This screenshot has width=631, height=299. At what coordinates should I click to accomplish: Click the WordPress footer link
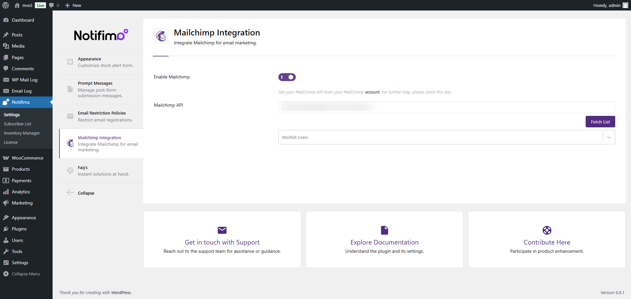coord(121,292)
